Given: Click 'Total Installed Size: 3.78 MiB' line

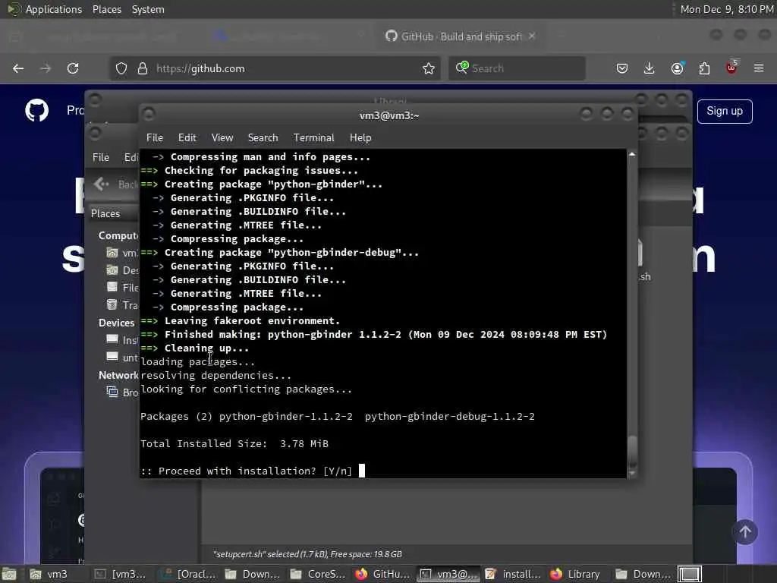Looking at the screenshot, I should (234, 443).
